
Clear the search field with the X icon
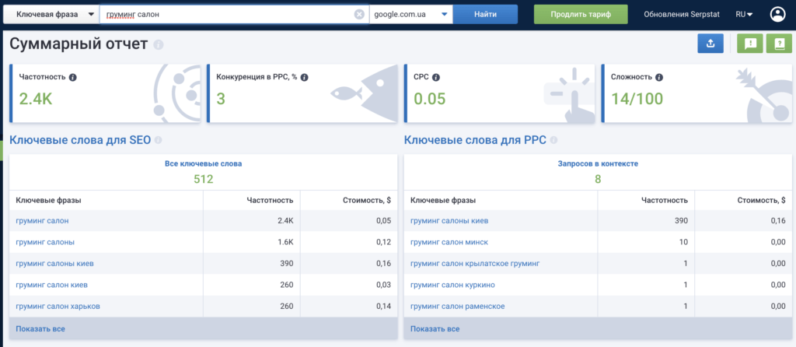click(359, 14)
